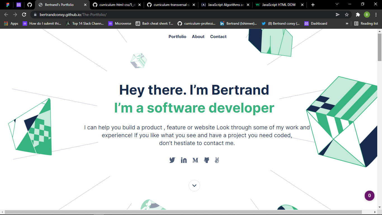Switch to pinned Microverse tab

(19, 5)
